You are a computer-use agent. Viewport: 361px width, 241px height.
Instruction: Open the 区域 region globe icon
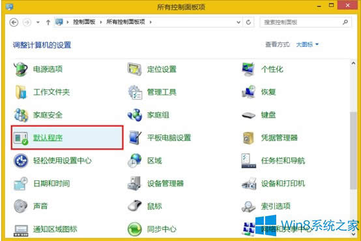(x=135, y=161)
